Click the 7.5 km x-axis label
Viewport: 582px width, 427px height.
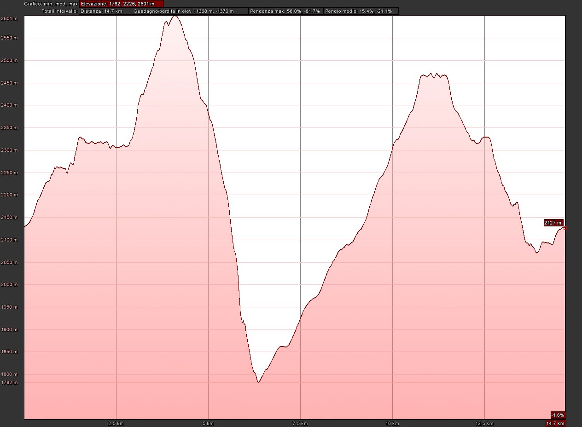pos(300,423)
